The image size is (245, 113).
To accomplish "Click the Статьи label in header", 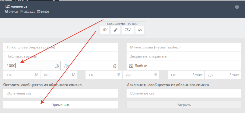I will [x=13, y=12].
